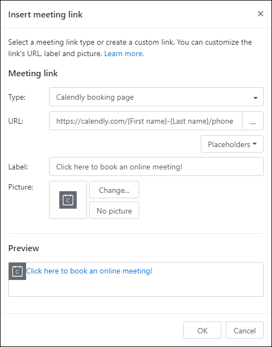This screenshot has height=347, width=272.
Task: Open the Type combo box showing Calendly booking page
Action: [x=156, y=97]
